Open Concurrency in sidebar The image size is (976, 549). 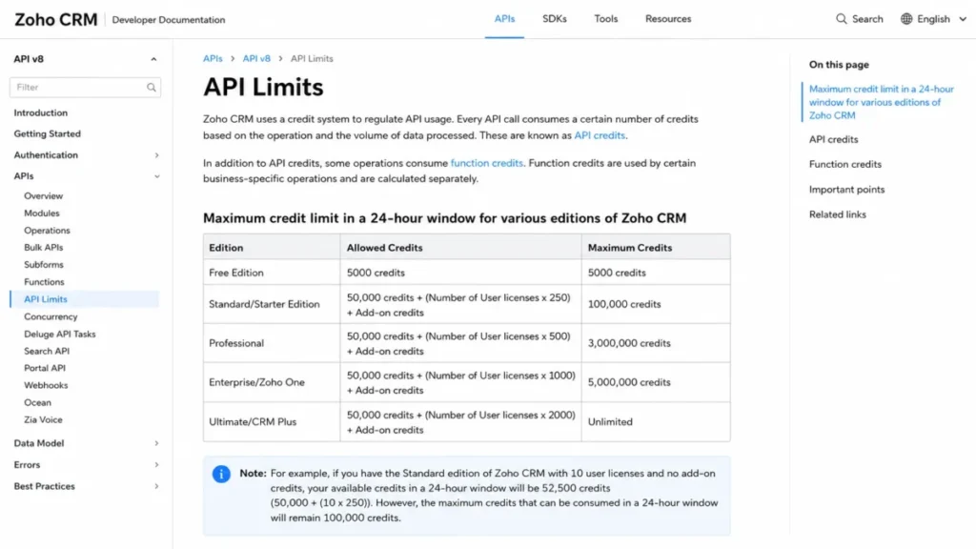pos(51,316)
